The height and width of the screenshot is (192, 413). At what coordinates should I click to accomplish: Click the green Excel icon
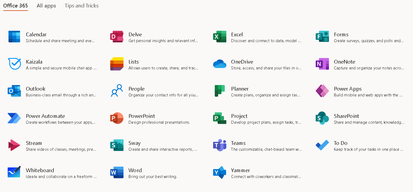click(219, 37)
